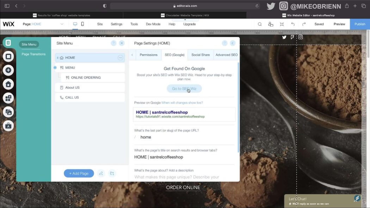Select the About US page row
370x208 pixels.
coord(90,87)
